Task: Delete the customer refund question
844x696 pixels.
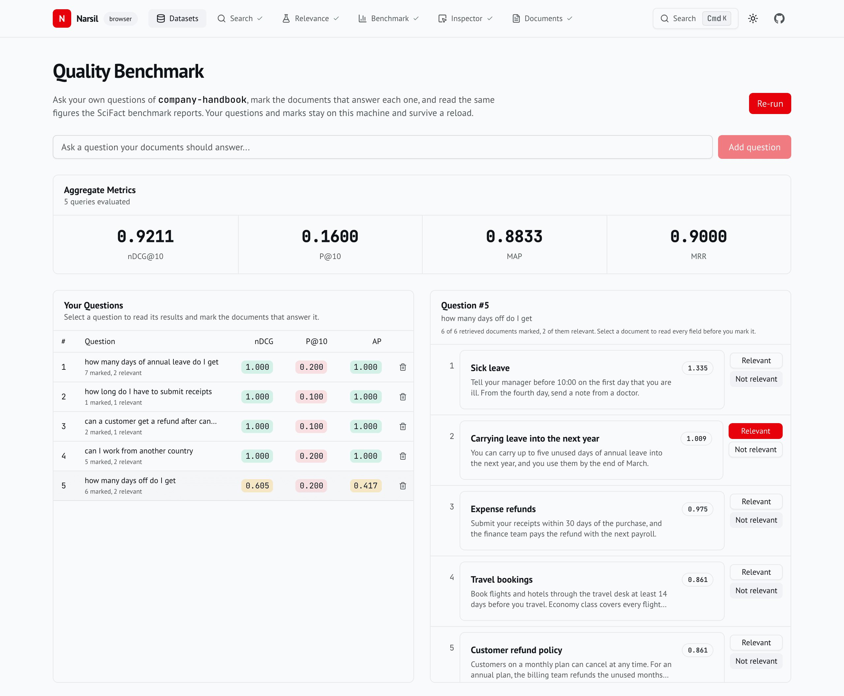Action: pyautogui.click(x=403, y=426)
